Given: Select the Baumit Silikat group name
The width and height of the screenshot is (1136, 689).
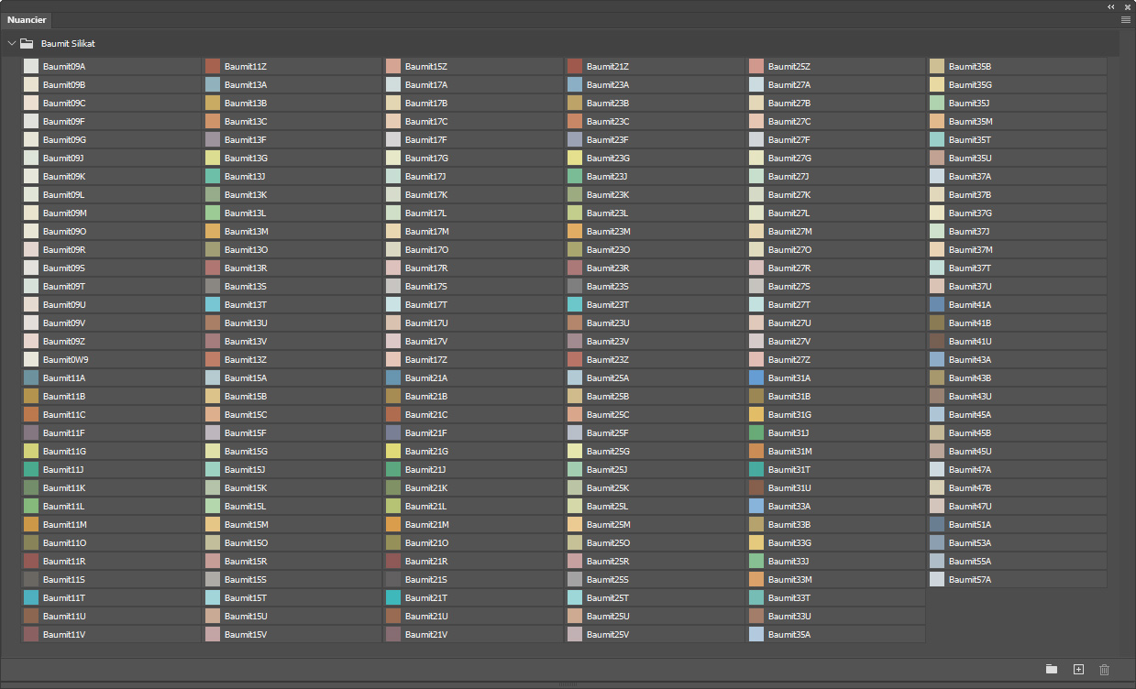Looking at the screenshot, I should 68,43.
